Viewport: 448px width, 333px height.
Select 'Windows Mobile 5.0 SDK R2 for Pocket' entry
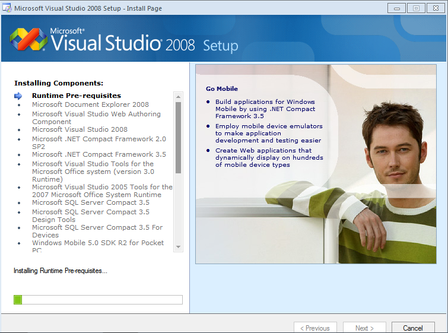tap(98, 246)
